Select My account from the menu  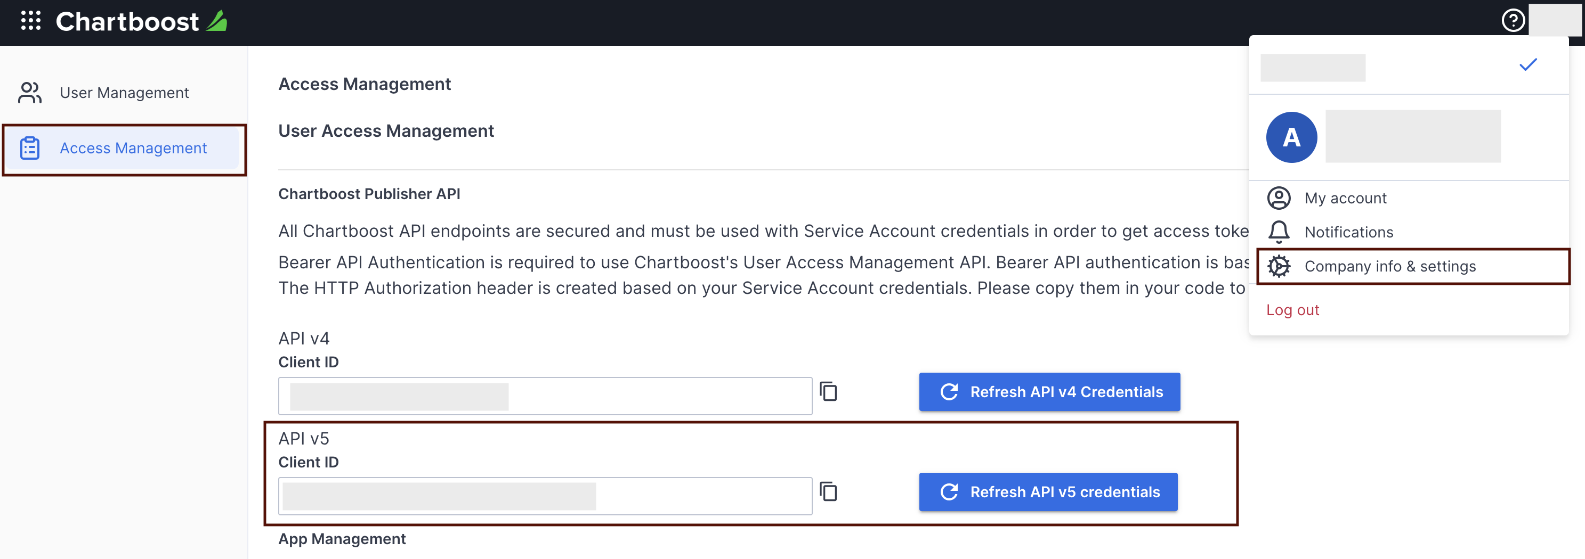point(1345,198)
